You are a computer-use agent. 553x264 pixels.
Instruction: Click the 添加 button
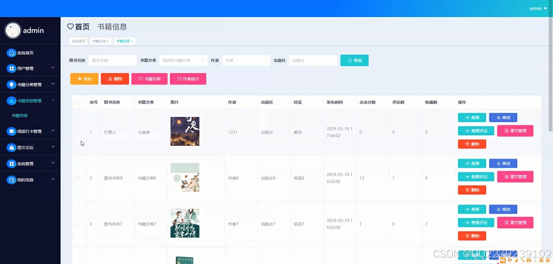(84, 79)
